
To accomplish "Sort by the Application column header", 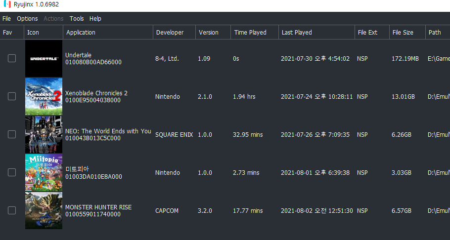I will (108, 33).
